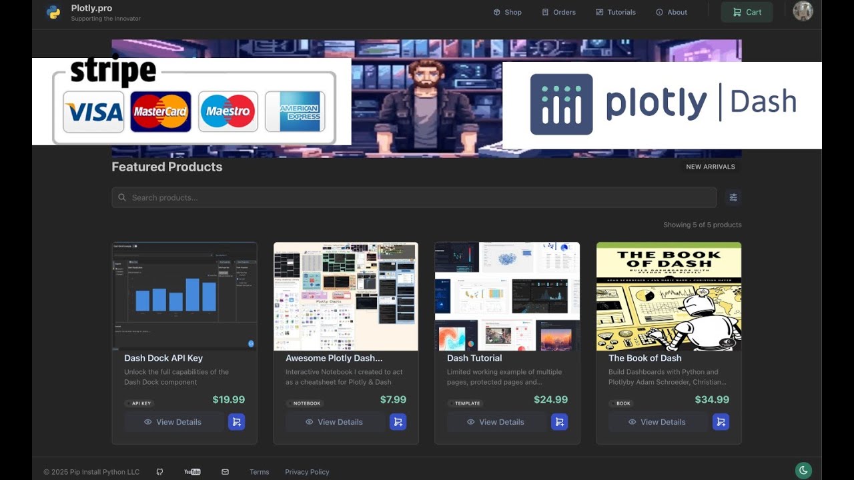The width and height of the screenshot is (854, 480).
Task: Open the YouTube icon in footer
Action: click(192, 472)
